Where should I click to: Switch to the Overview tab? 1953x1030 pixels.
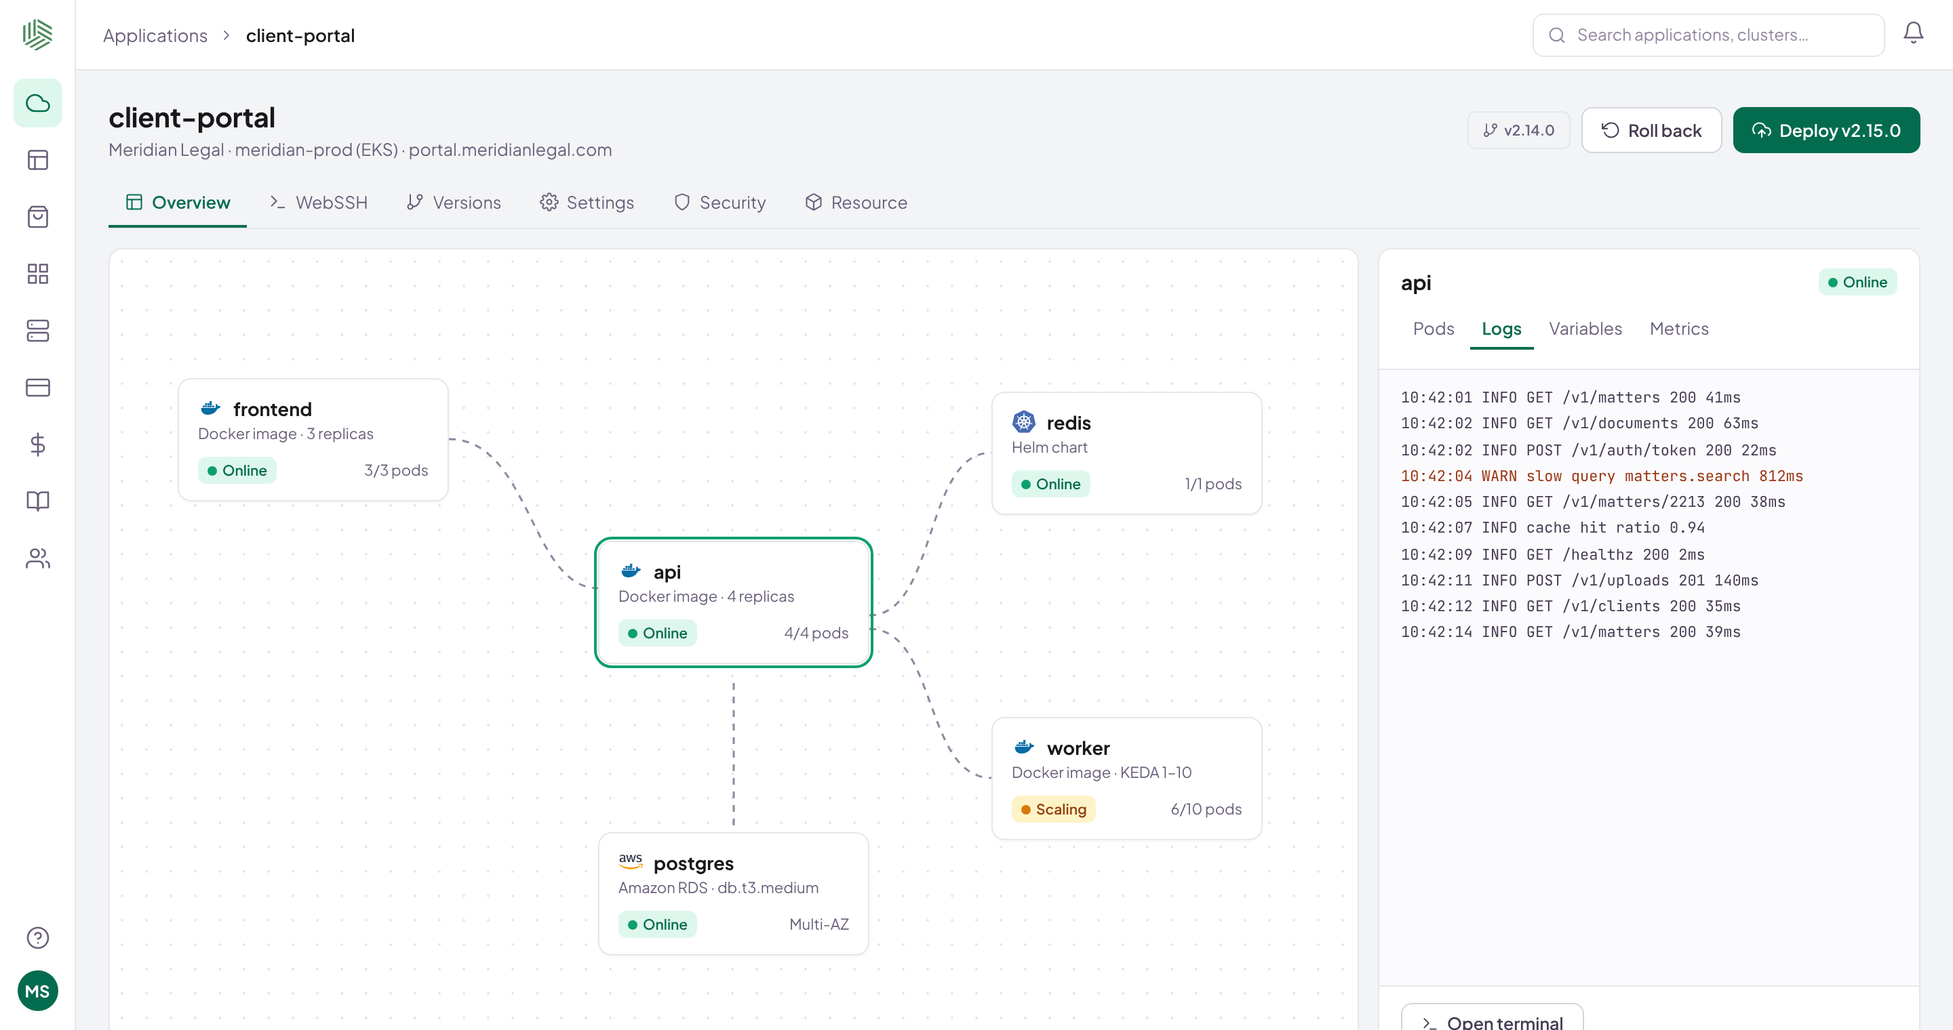pyautogui.click(x=178, y=202)
